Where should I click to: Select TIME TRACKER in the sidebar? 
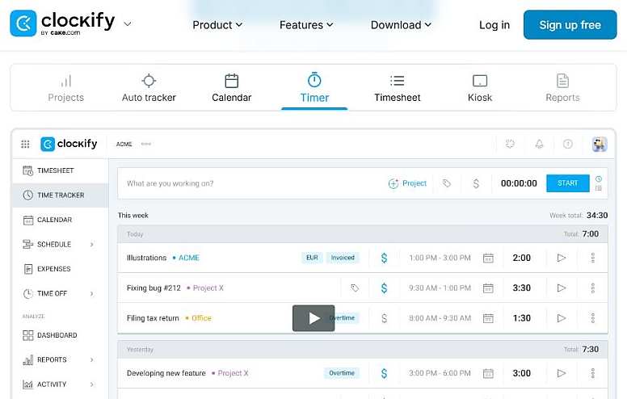pos(61,195)
